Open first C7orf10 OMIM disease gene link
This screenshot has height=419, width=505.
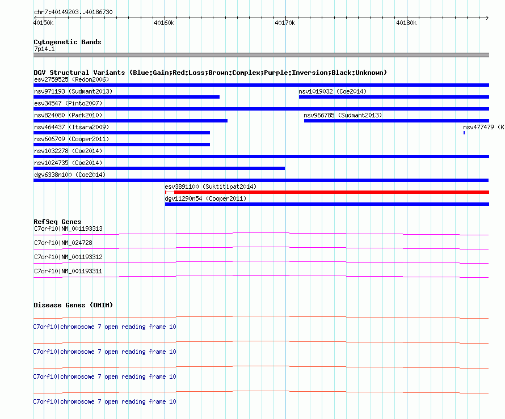(104, 327)
